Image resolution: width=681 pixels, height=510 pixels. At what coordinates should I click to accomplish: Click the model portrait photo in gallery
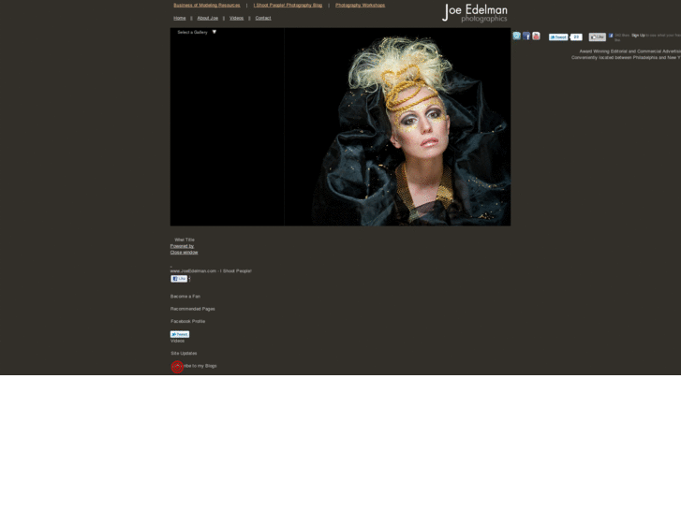[397, 126]
